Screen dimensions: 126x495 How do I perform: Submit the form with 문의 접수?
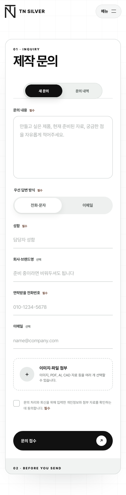click(x=63, y=441)
